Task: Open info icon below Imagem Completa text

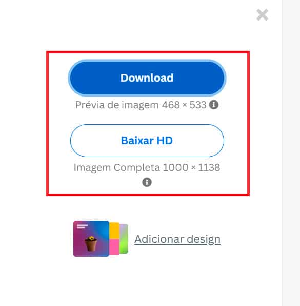Action: click(x=147, y=182)
